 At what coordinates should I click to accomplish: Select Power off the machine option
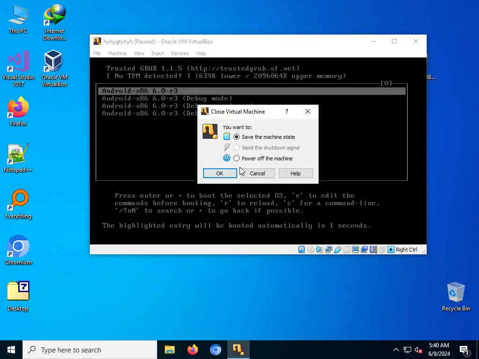pyautogui.click(x=263, y=158)
